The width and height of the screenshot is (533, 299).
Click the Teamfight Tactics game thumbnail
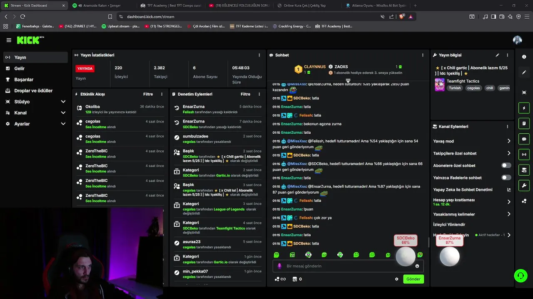(439, 85)
